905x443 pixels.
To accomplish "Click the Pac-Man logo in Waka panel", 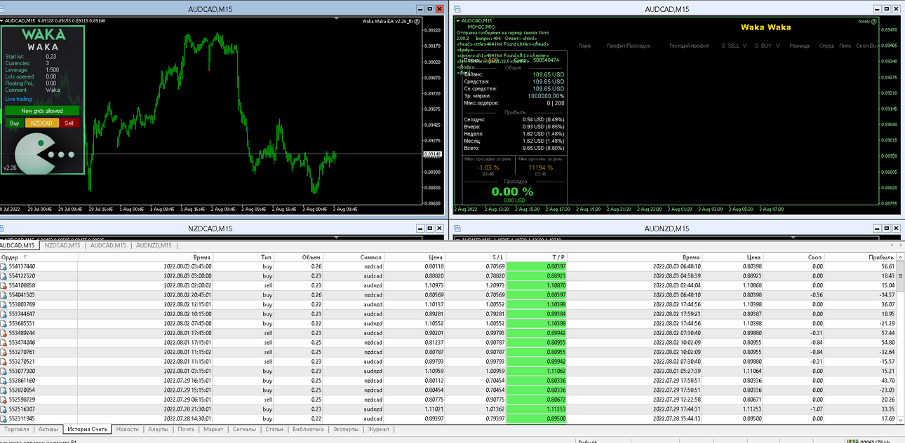I will coord(36,154).
